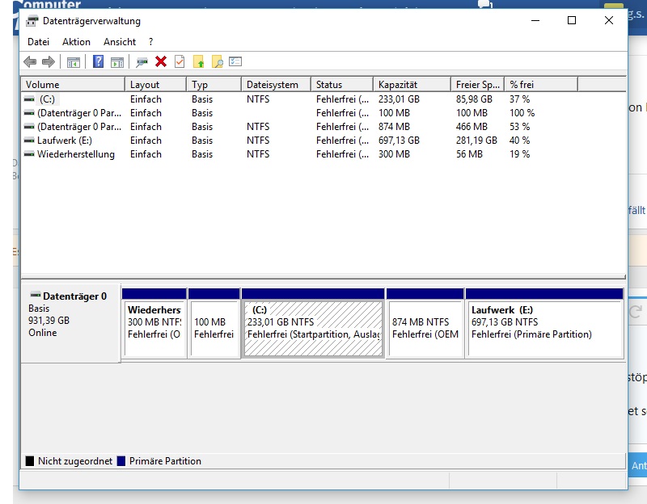
Task: Click drive icon of the Laufwerk (E:) row
Action: (x=29, y=141)
